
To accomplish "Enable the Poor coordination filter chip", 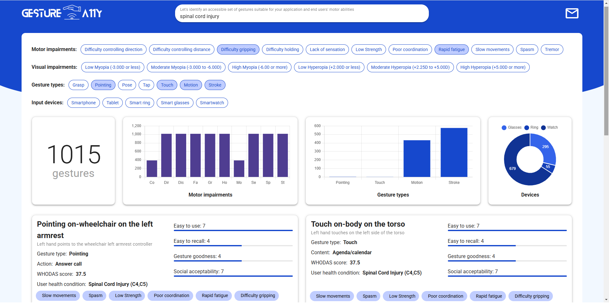I will [410, 49].
